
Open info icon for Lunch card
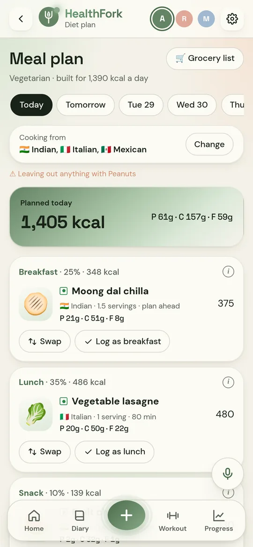(228, 382)
